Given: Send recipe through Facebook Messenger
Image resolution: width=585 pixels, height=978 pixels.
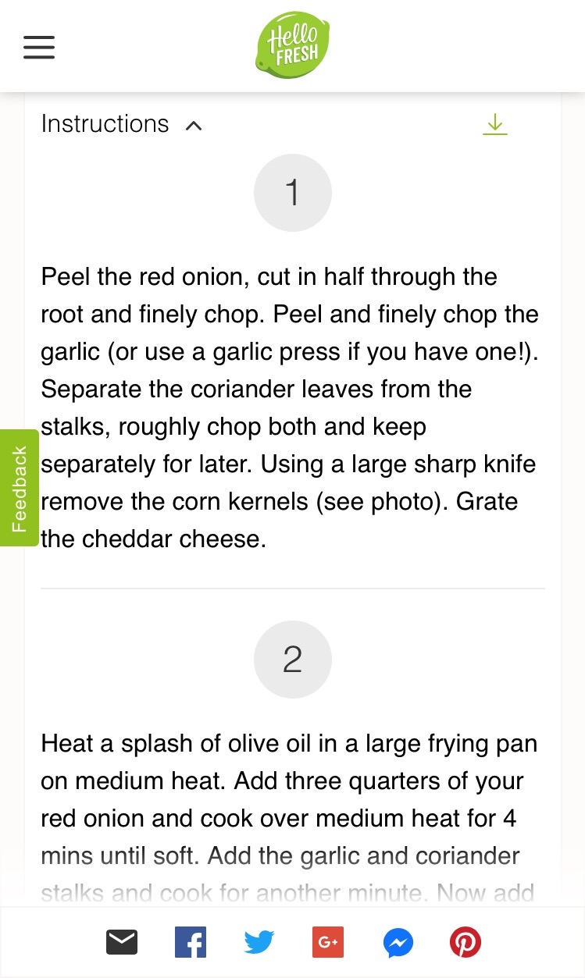Looking at the screenshot, I should coord(398,943).
